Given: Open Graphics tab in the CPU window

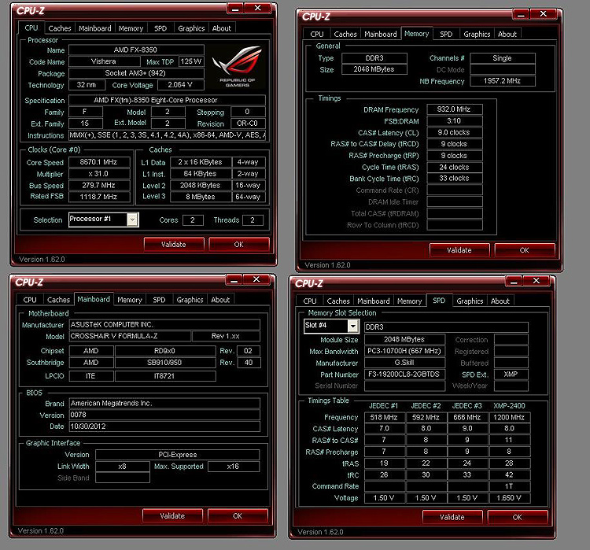Looking at the screenshot, I should click(x=191, y=28).
